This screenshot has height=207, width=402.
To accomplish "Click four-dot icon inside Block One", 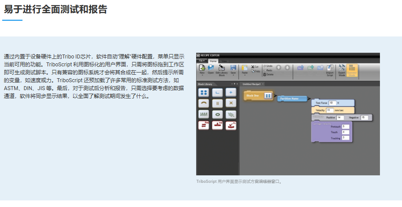I will tap(268, 96).
